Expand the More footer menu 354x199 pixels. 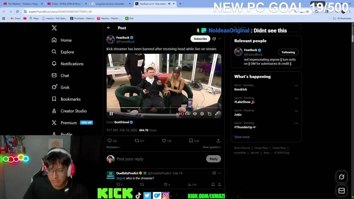(267, 153)
